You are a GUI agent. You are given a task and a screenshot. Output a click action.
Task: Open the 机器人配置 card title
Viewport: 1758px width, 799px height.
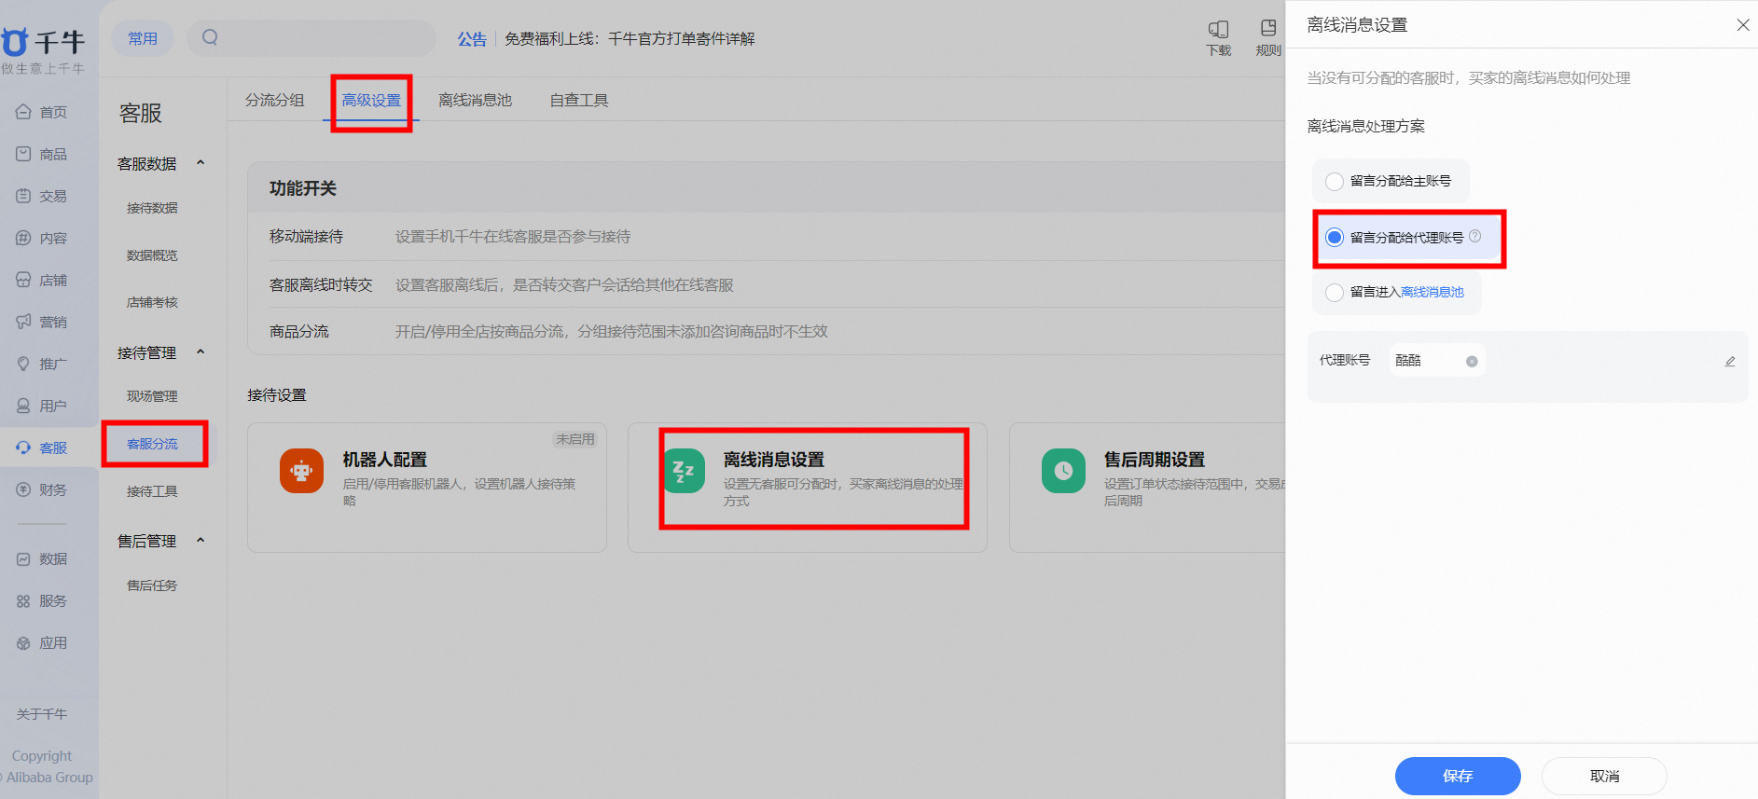384,460
